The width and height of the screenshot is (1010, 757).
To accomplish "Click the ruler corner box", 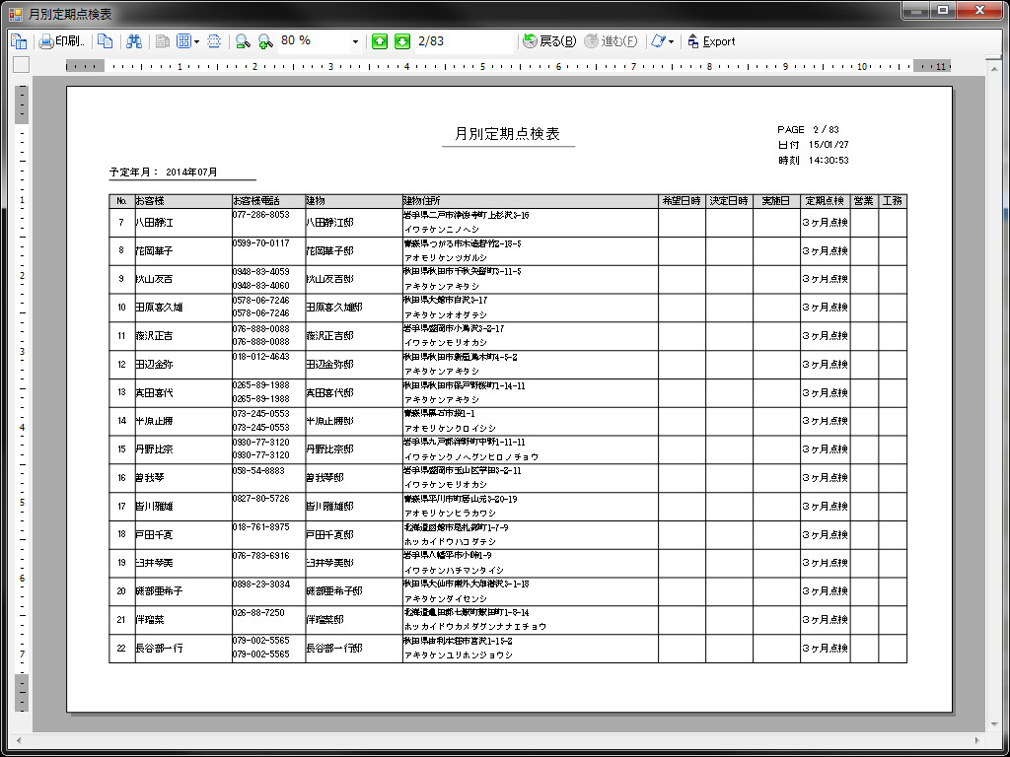I will tap(21, 66).
